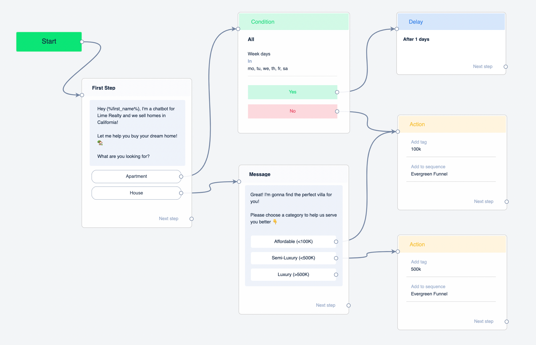This screenshot has width=536, height=345.
Task: Click the House button's output connector
Action: click(x=181, y=193)
